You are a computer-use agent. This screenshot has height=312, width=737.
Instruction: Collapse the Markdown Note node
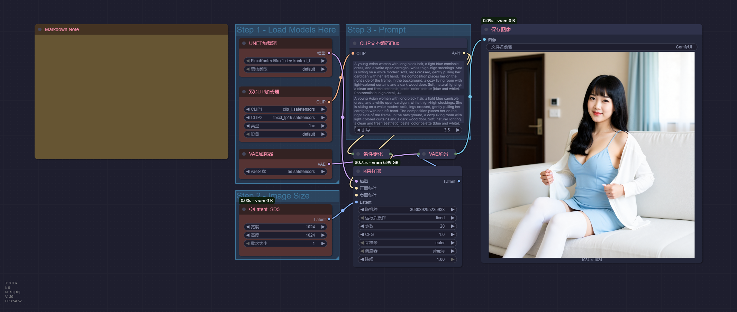(39, 29)
